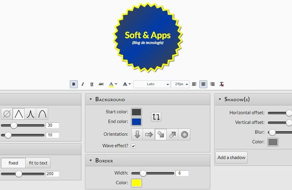Click the border Width slider
This screenshot has height=190, width=292.
[x=153, y=173]
